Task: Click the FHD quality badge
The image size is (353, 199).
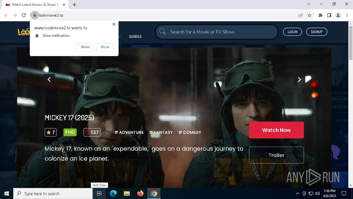Action: click(70, 132)
